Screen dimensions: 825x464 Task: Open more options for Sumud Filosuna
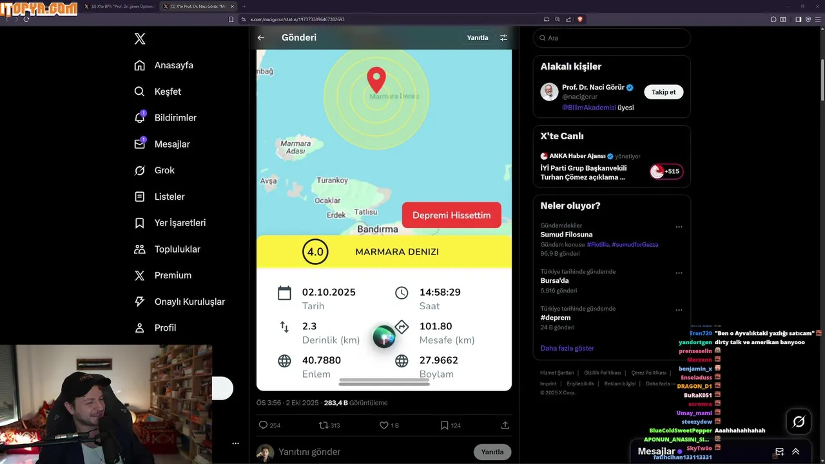(x=679, y=227)
